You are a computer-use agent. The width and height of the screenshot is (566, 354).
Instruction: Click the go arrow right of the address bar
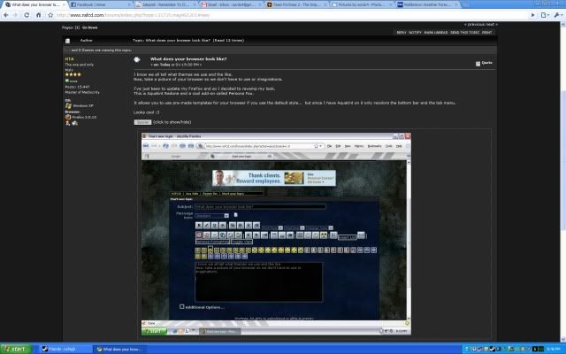pyautogui.click(x=532, y=15)
